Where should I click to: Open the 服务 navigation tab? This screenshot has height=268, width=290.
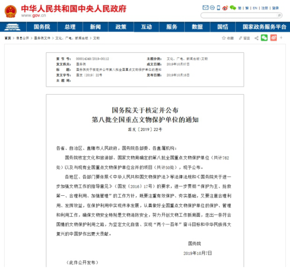click(x=172, y=27)
